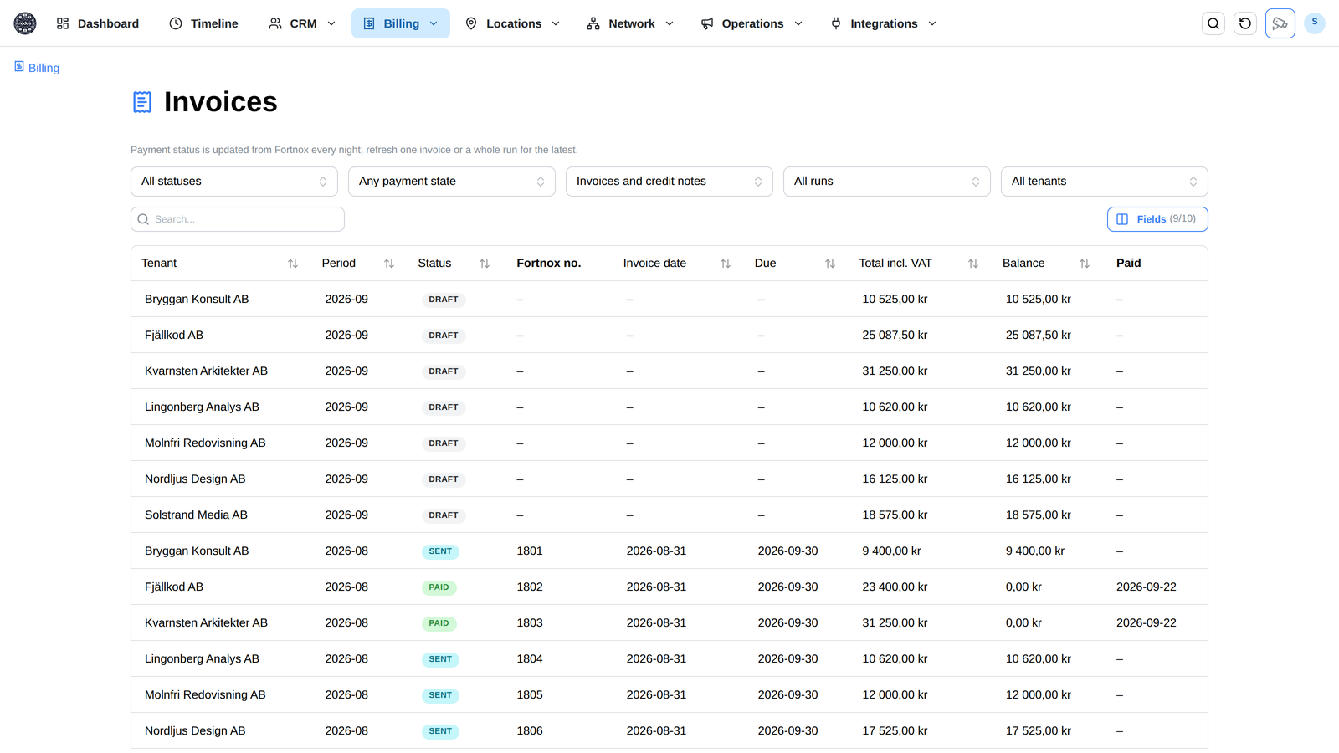The image size is (1339, 753).
Task: Expand the Integrations menu
Action: [x=884, y=23]
